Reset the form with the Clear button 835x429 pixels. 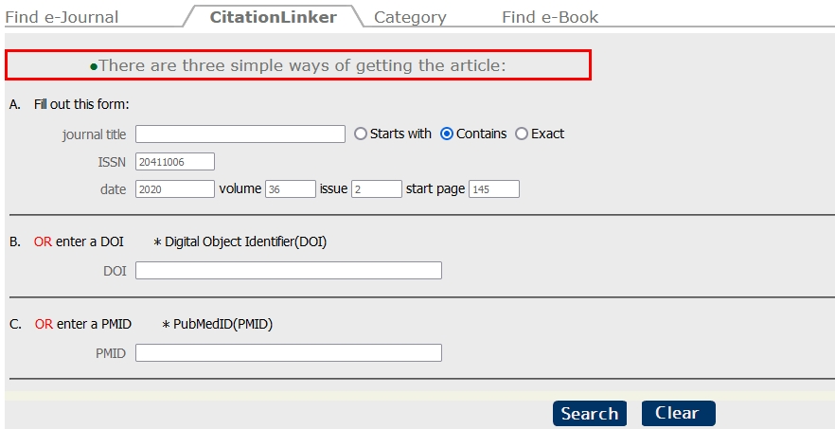(x=679, y=414)
